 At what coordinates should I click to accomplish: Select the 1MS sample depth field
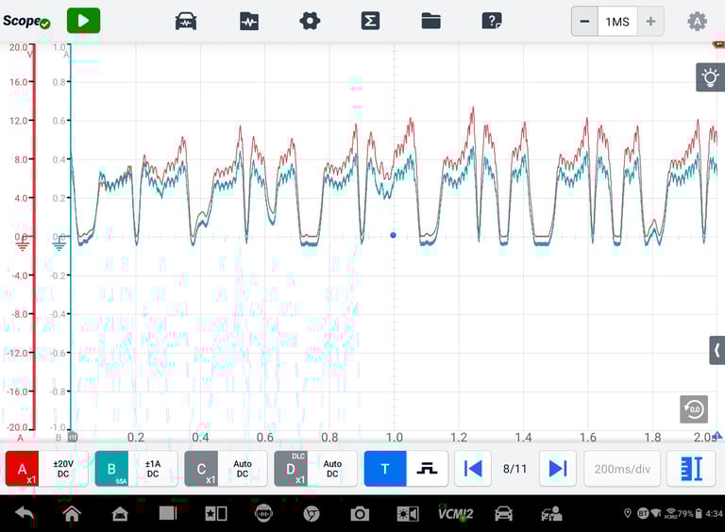click(x=617, y=22)
